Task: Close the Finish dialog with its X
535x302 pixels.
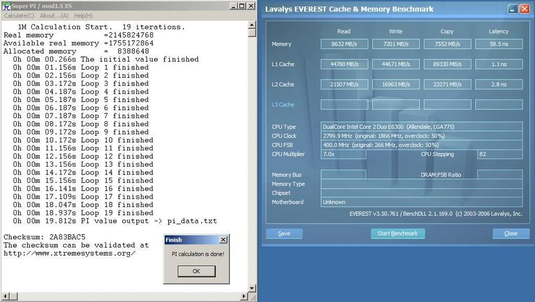Action: click(223, 240)
